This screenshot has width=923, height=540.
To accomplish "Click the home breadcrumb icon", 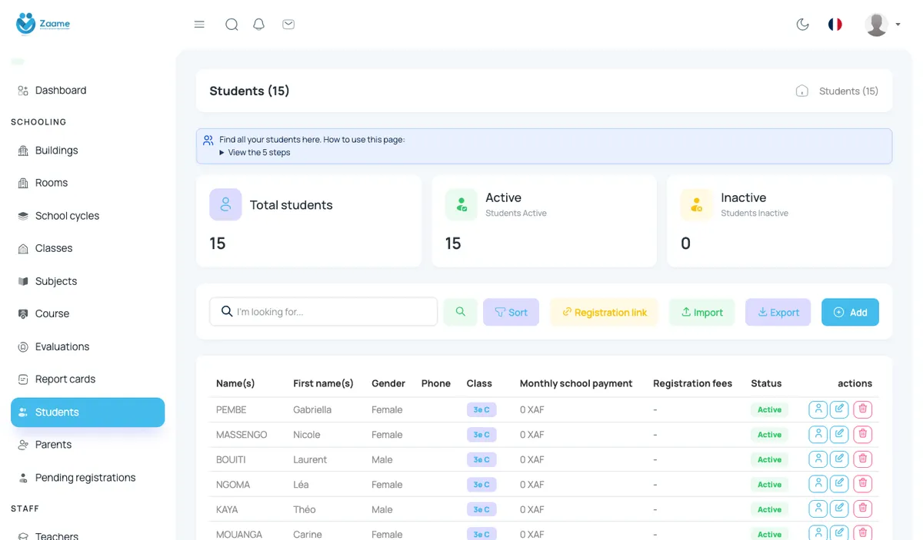I will pos(801,91).
